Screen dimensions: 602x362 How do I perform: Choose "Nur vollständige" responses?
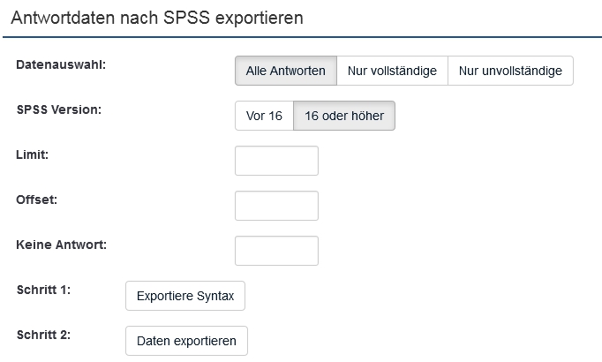click(x=392, y=71)
